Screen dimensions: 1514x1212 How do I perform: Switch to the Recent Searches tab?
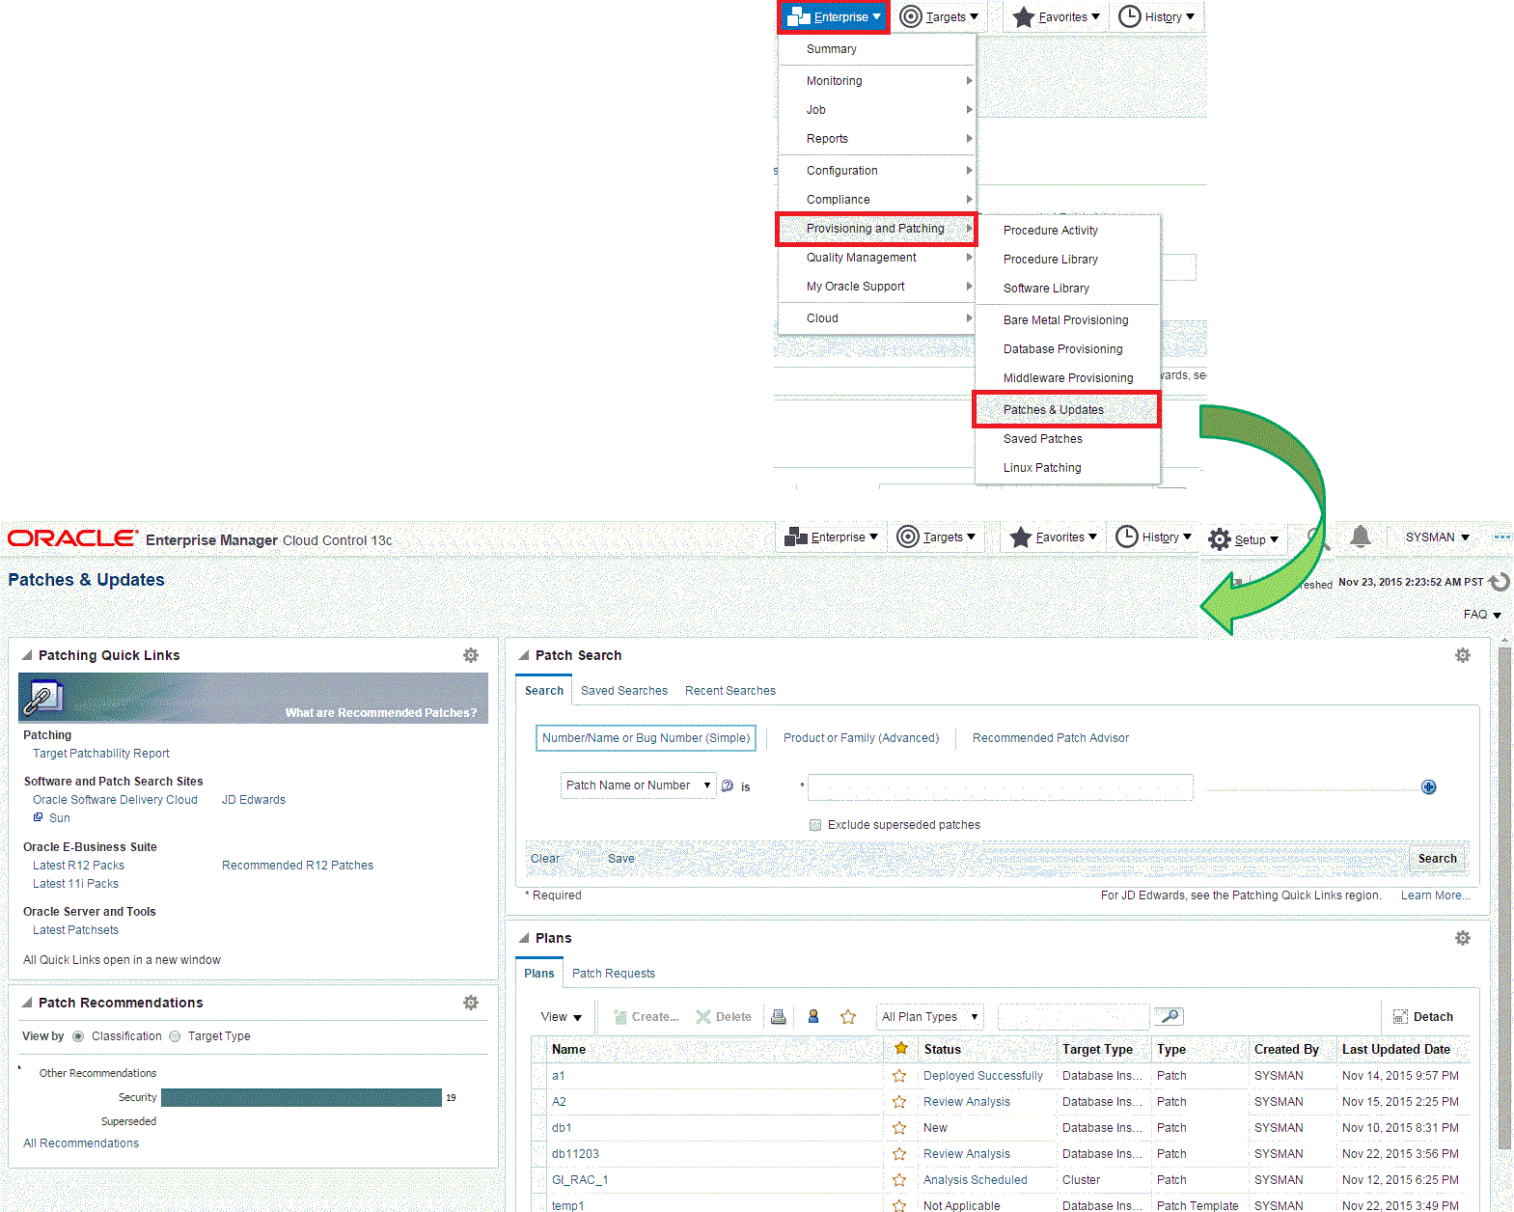tap(730, 691)
